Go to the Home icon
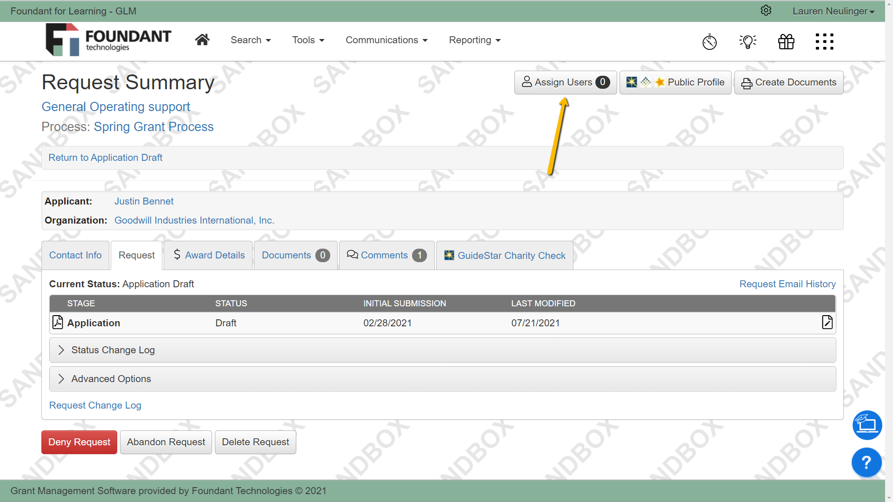The width and height of the screenshot is (893, 502). tap(202, 40)
